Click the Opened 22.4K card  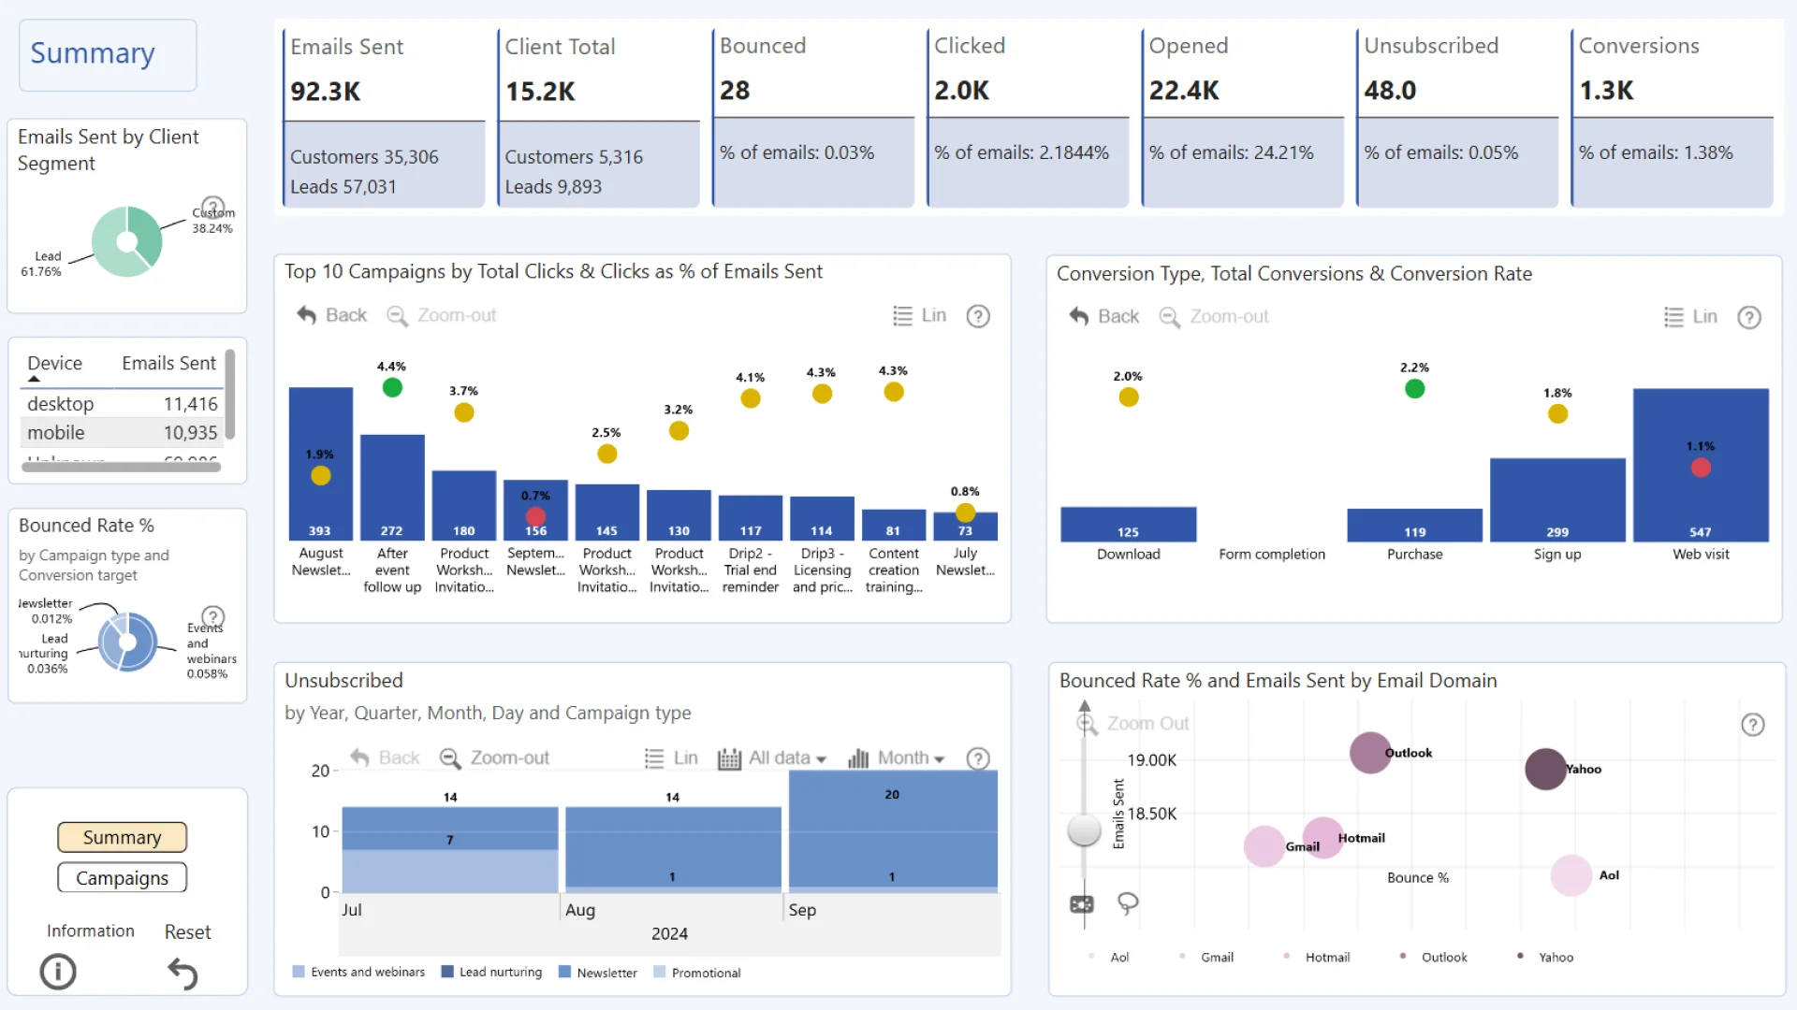click(x=1243, y=117)
